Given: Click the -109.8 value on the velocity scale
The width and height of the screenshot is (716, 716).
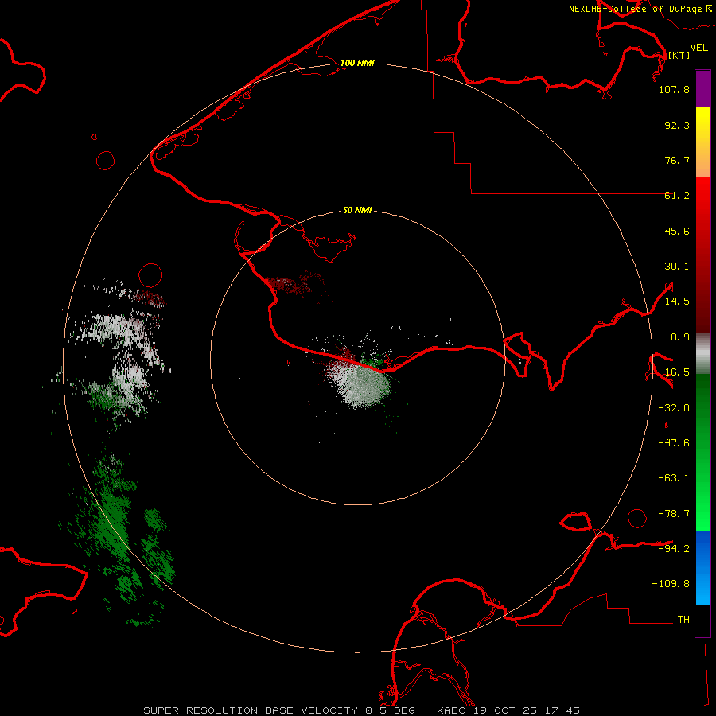Looking at the screenshot, I should pyautogui.click(x=671, y=584).
